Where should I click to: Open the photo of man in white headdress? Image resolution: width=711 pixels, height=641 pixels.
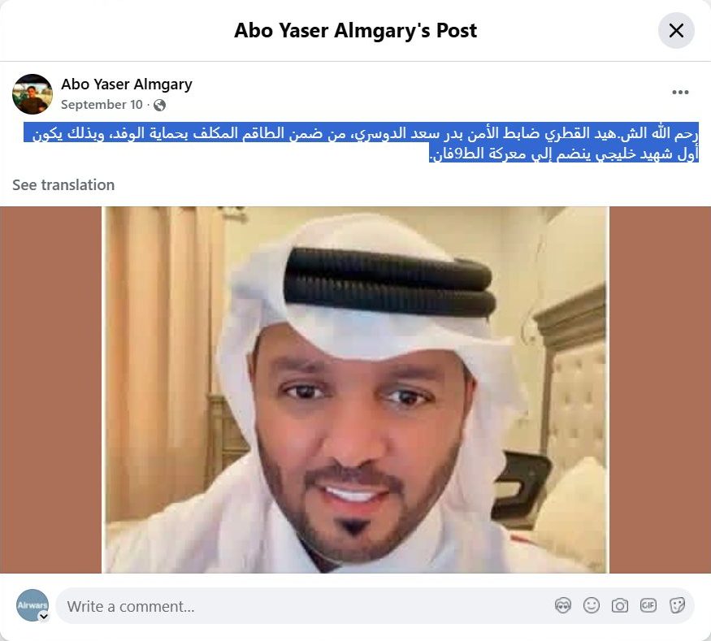pos(356,390)
